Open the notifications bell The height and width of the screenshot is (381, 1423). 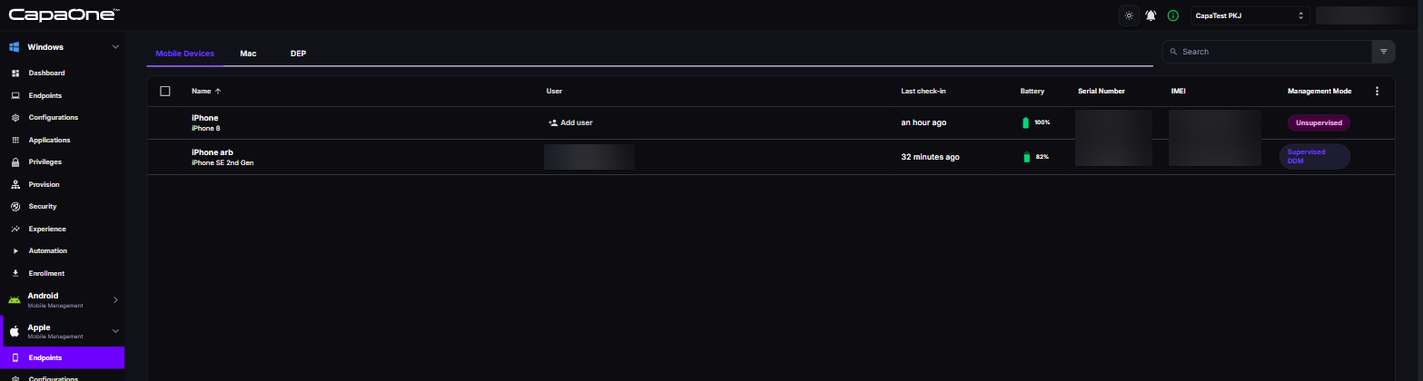(1151, 15)
